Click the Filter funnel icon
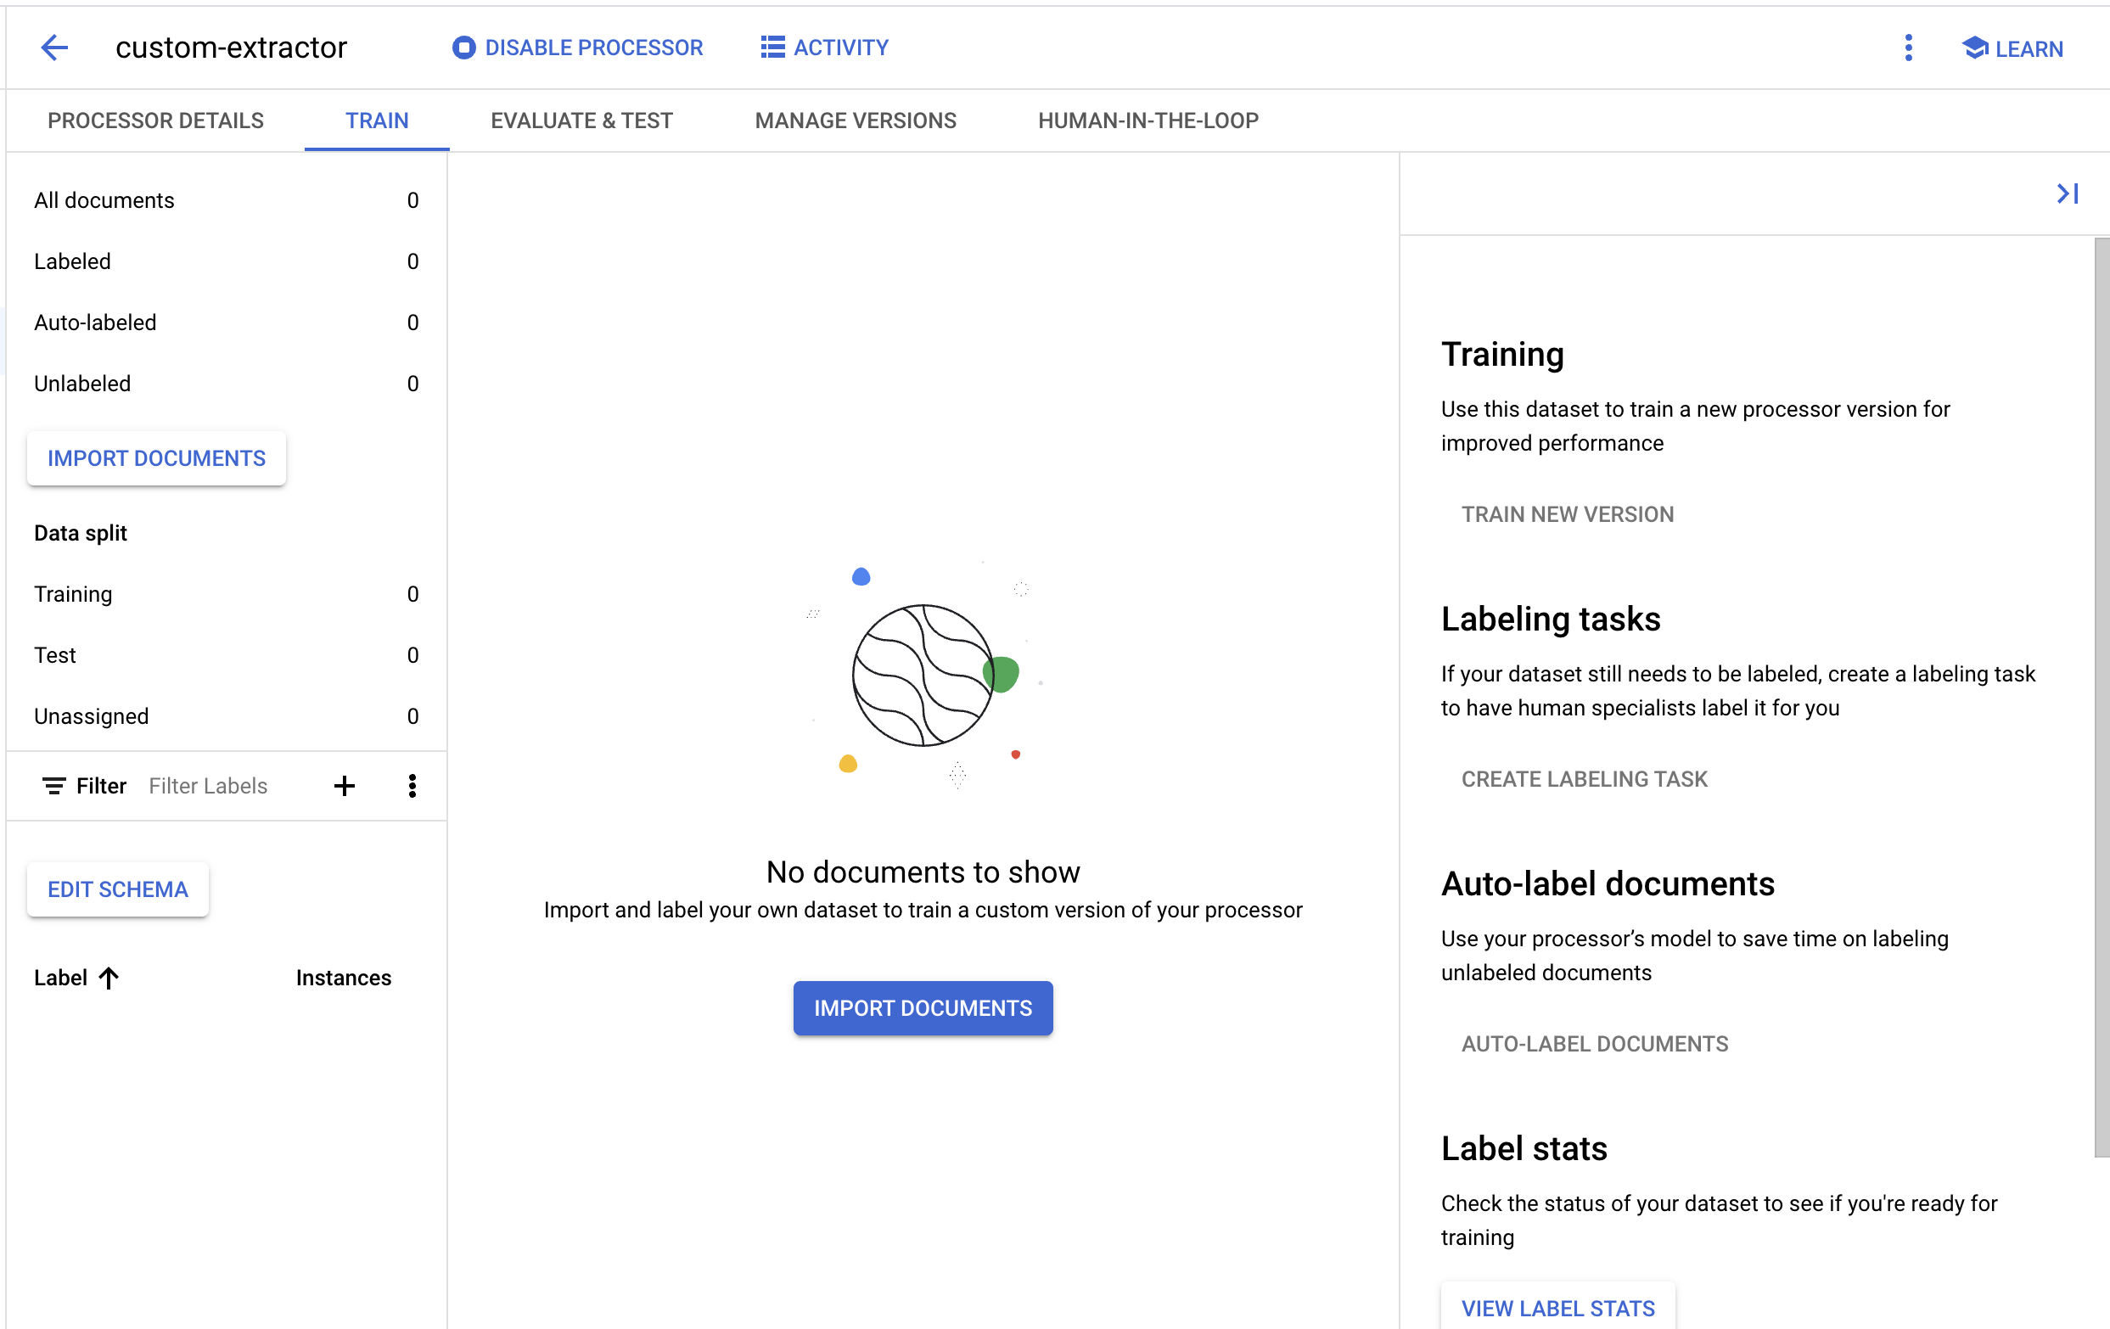 pos(53,786)
